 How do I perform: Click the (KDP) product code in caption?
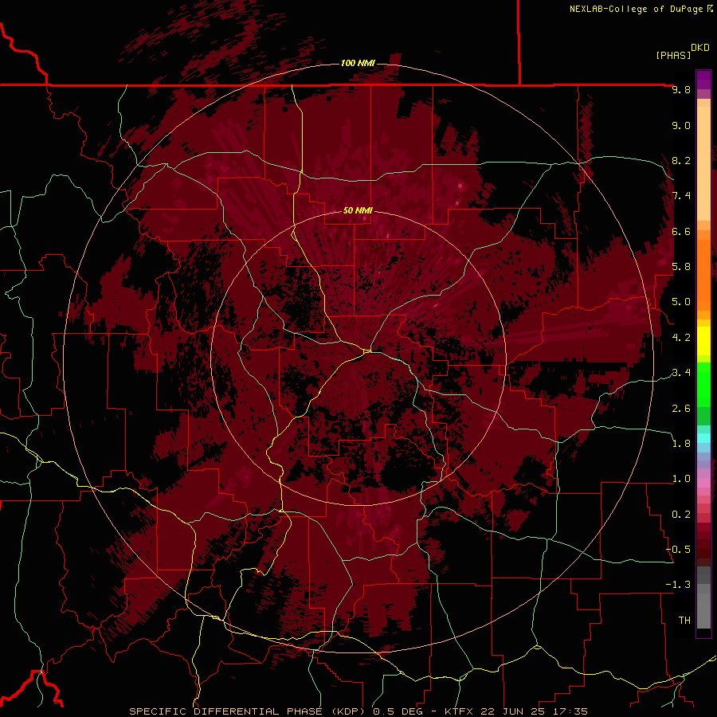coord(350,711)
